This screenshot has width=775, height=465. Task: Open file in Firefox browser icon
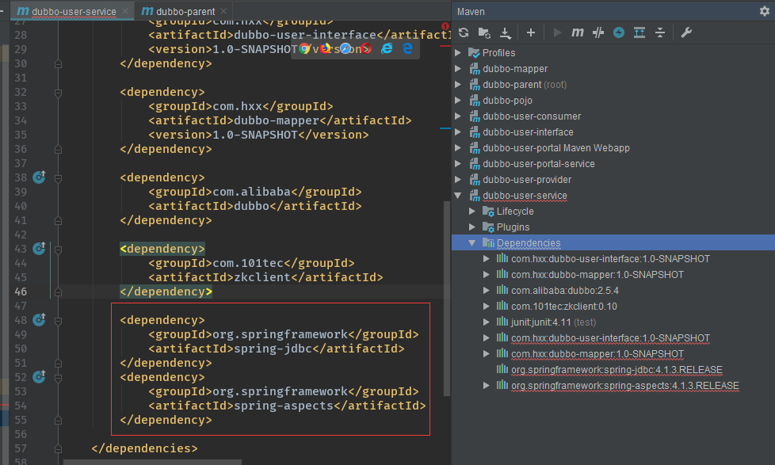(325, 48)
